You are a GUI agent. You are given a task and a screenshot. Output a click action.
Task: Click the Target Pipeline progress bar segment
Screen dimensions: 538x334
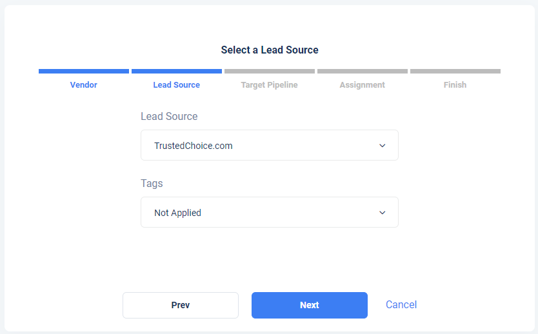pos(270,72)
